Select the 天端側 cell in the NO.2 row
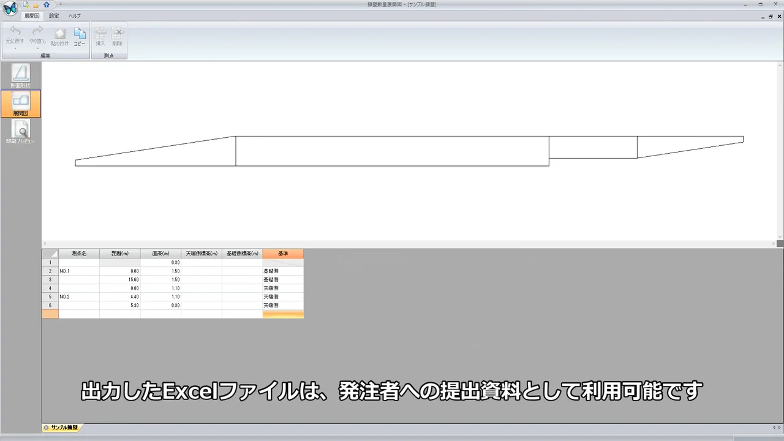Image resolution: width=784 pixels, height=441 pixels. [x=283, y=296]
